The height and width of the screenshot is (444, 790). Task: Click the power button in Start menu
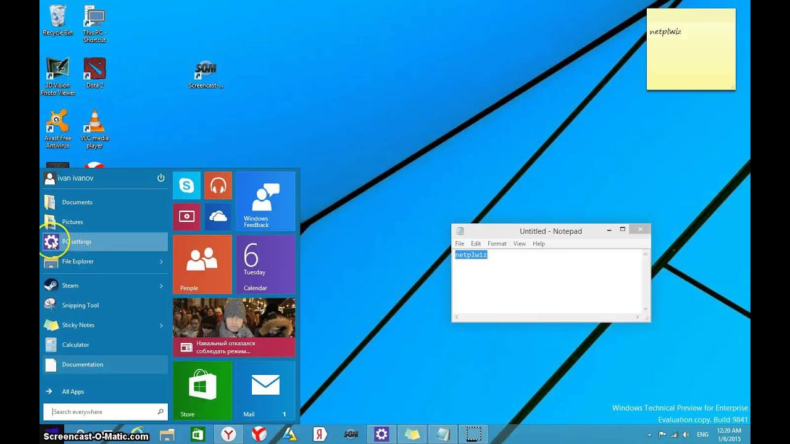(x=160, y=178)
